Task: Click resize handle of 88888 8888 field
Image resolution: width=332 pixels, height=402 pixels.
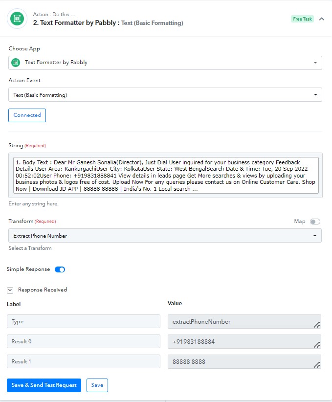Action: tap(317, 365)
